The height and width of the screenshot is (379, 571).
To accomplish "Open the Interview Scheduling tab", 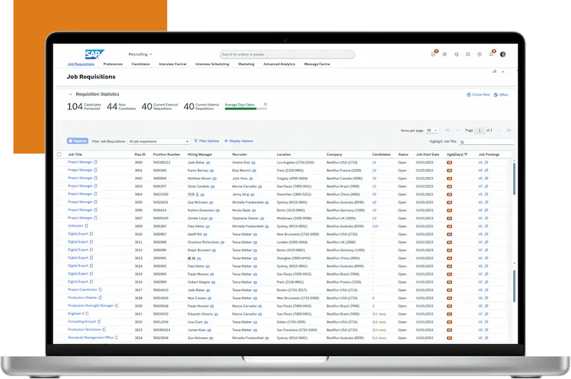I will point(212,64).
